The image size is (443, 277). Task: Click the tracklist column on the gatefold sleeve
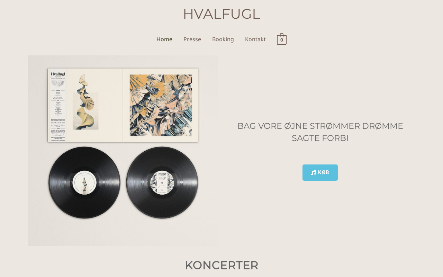click(58, 105)
